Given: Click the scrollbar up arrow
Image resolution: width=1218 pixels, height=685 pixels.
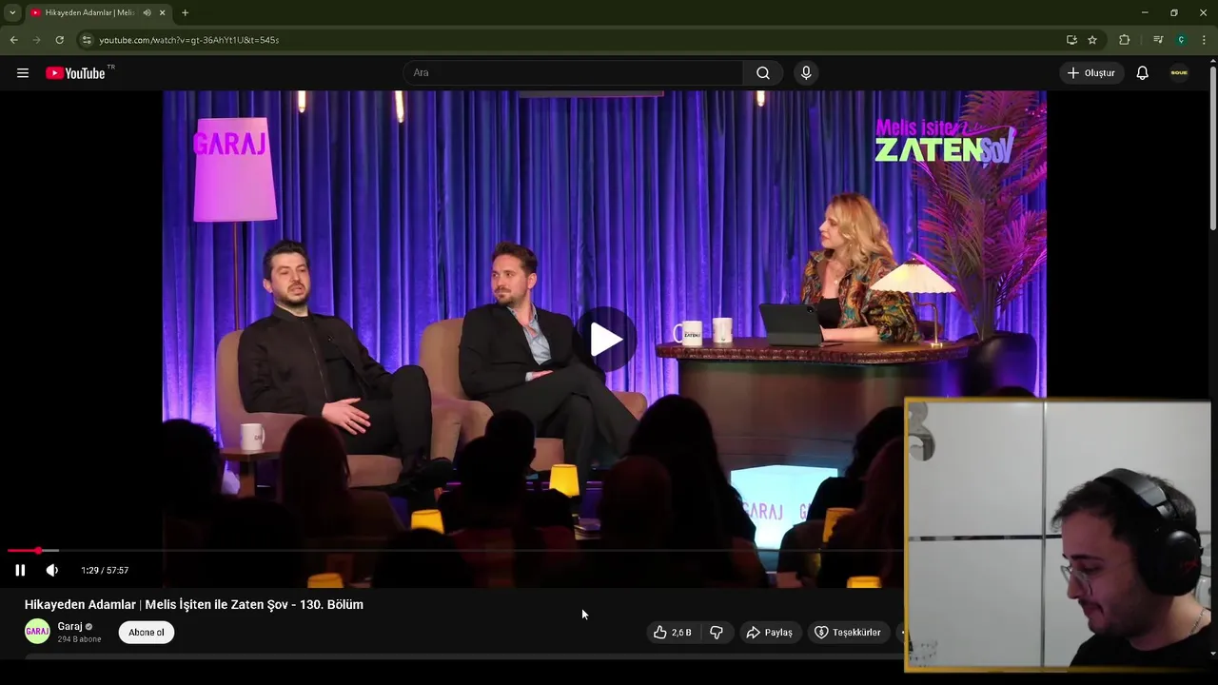Looking at the screenshot, I should (x=1213, y=61).
